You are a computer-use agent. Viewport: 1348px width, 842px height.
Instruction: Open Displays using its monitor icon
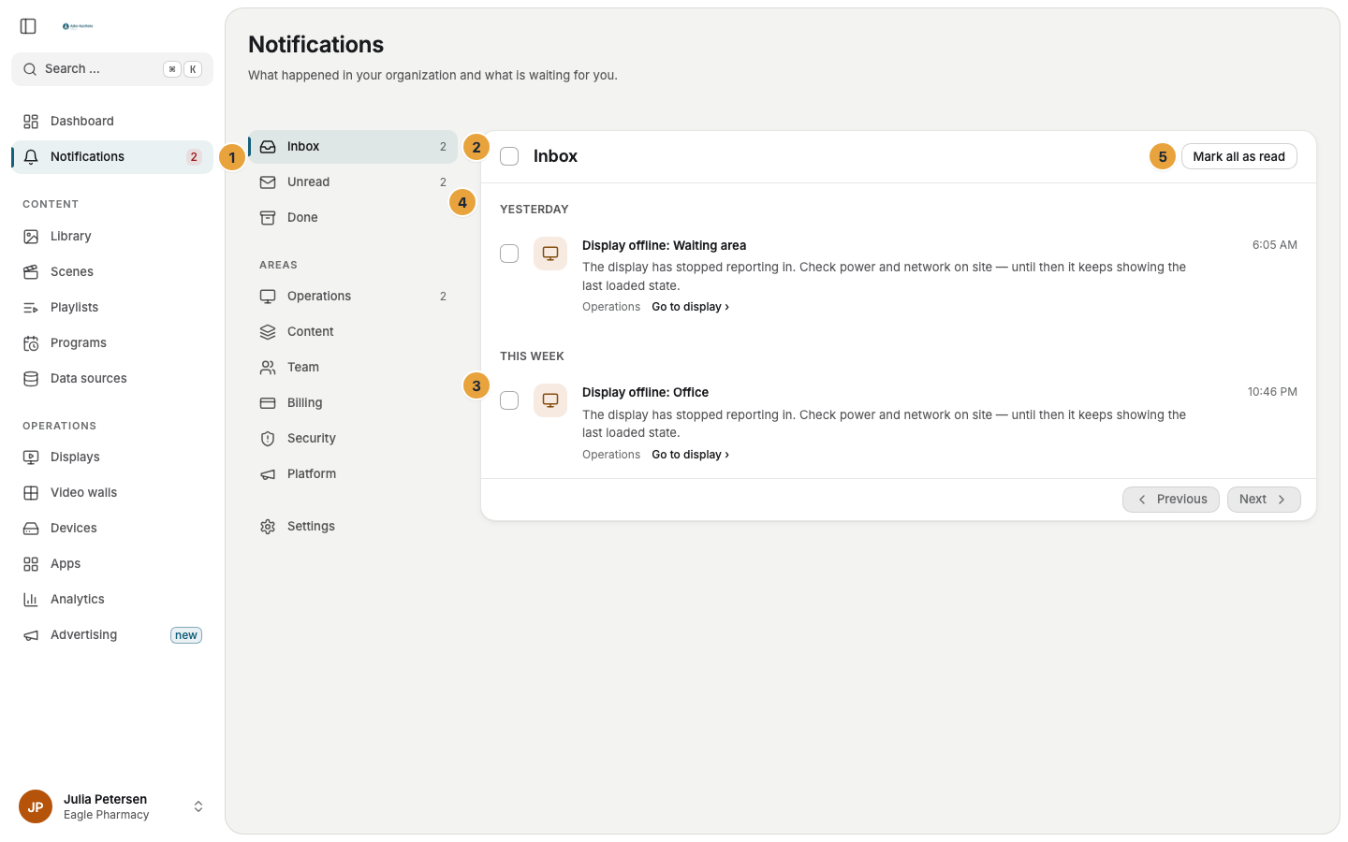(x=31, y=457)
